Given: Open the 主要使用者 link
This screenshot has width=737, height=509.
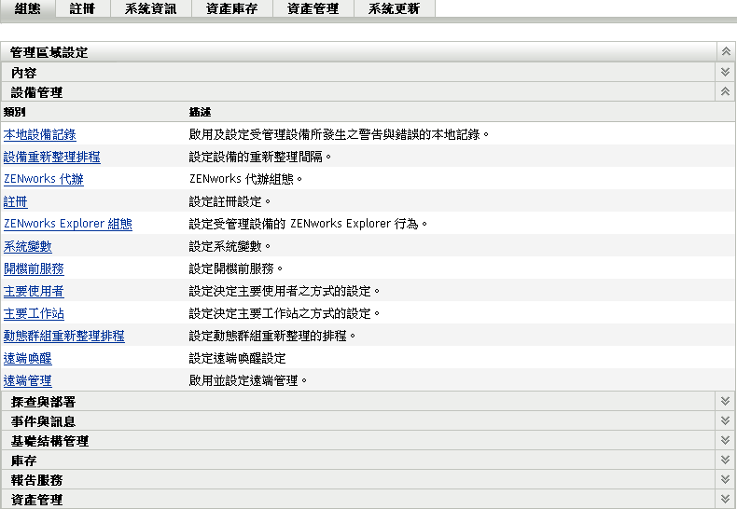Looking at the screenshot, I should (34, 291).
